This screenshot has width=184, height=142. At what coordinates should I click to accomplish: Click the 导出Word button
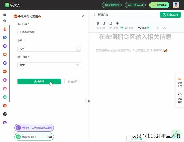[170, 15]
